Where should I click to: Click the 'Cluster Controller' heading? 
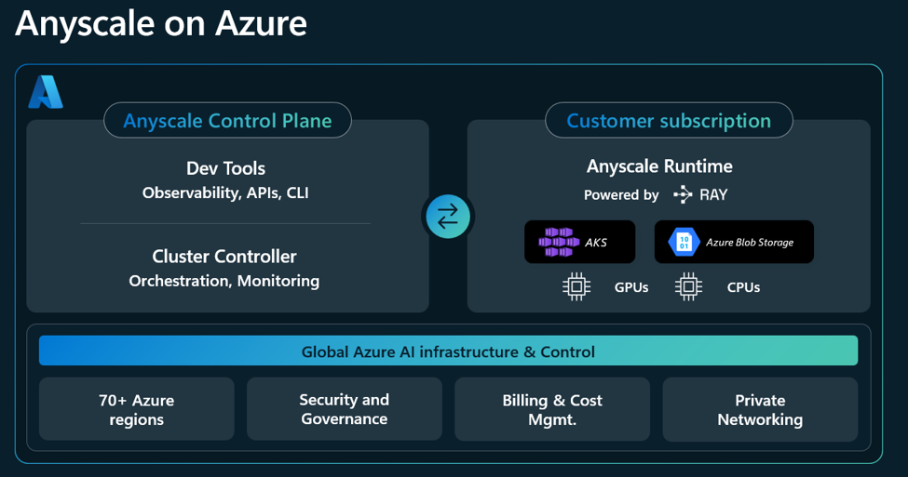pyautogui.click(x=224, y=256)
